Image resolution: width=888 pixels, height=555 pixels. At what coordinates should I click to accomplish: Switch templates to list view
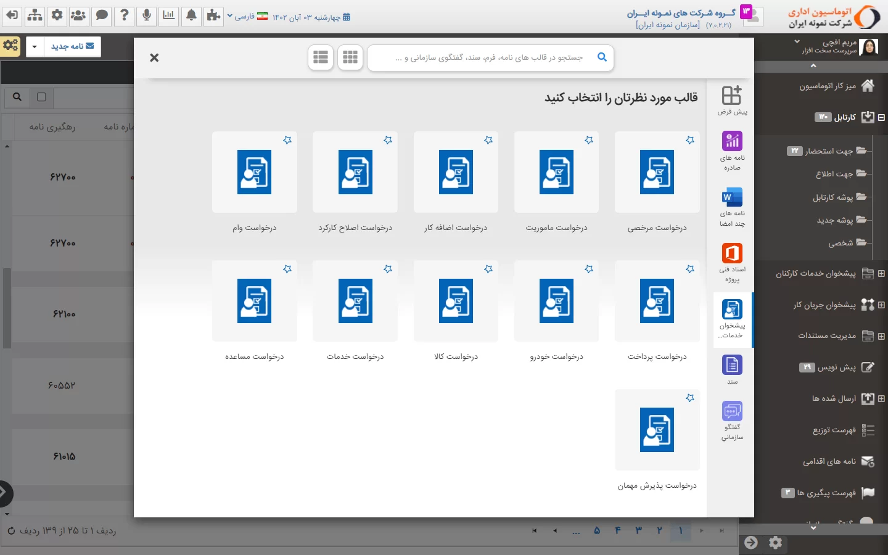[321, 57]
